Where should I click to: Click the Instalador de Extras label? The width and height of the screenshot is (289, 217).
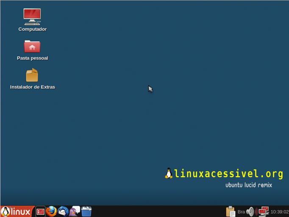pos(33,87)
